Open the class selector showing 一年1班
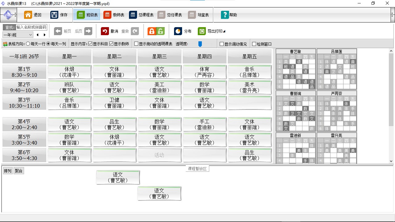395x222 pixels. click(17, 35)
